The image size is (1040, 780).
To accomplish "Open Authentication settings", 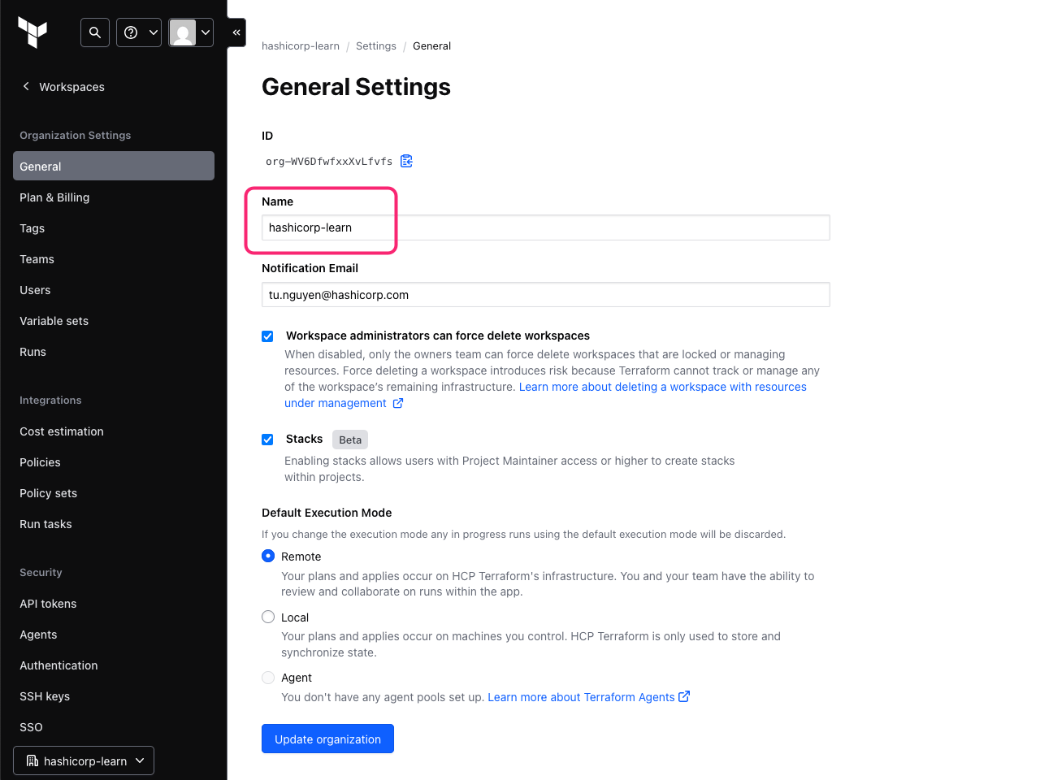I will (114, 665).
